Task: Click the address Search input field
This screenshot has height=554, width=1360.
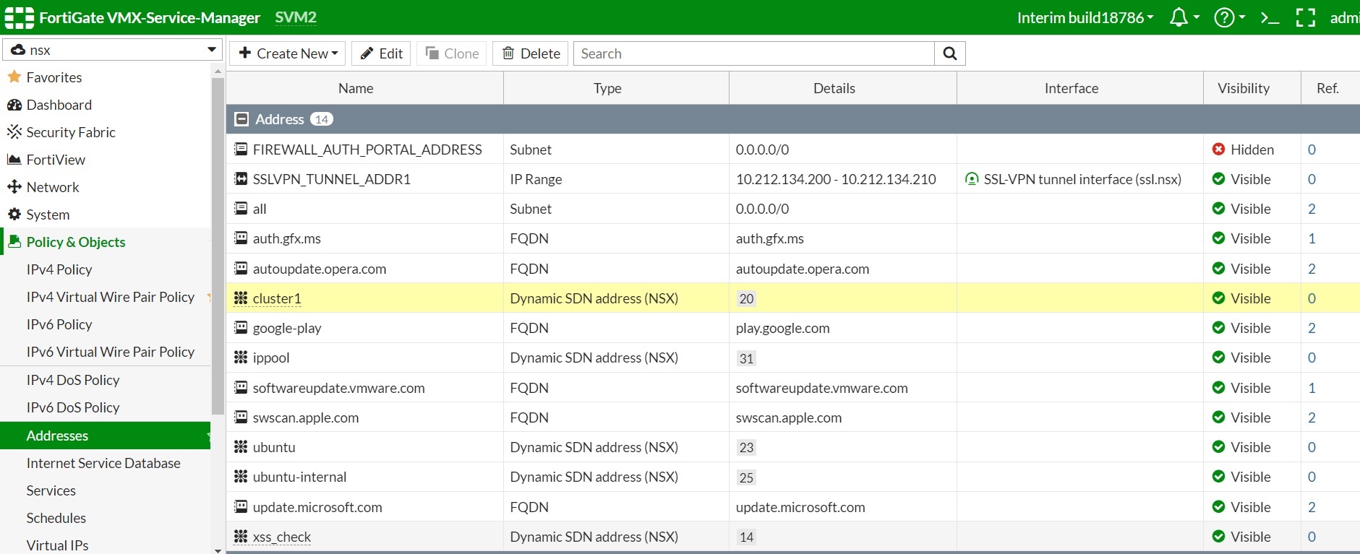Action: click(753, 53)
